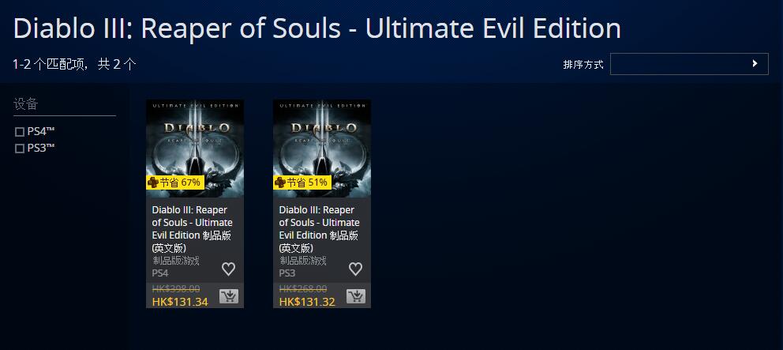Add the PS4 edition to wishlist
Image resolution: width=783 pixels, height=350 pixels.
pyautogui.click(x=228, y=269)
